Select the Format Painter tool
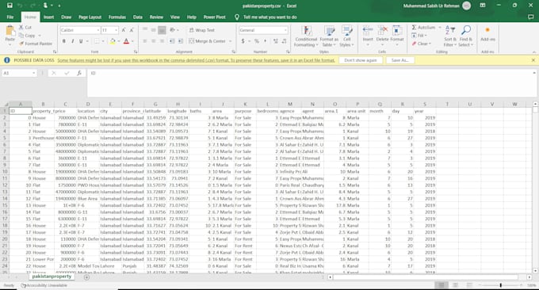This screenshot has width=539, height=290. [36, 44]
